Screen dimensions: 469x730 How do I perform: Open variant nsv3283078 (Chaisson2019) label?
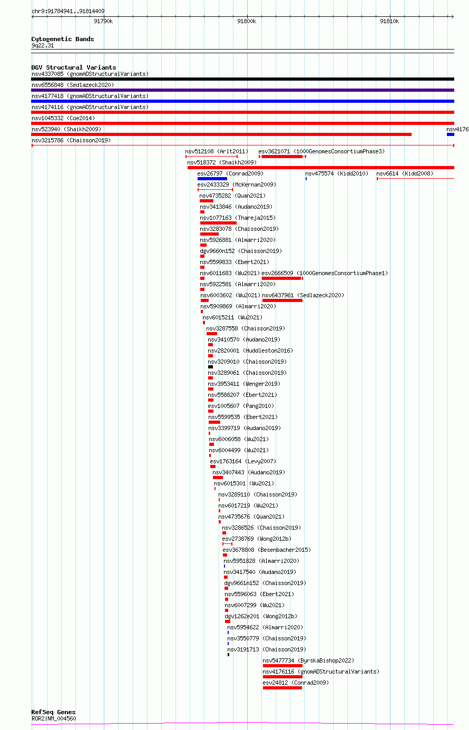point(240,229)
